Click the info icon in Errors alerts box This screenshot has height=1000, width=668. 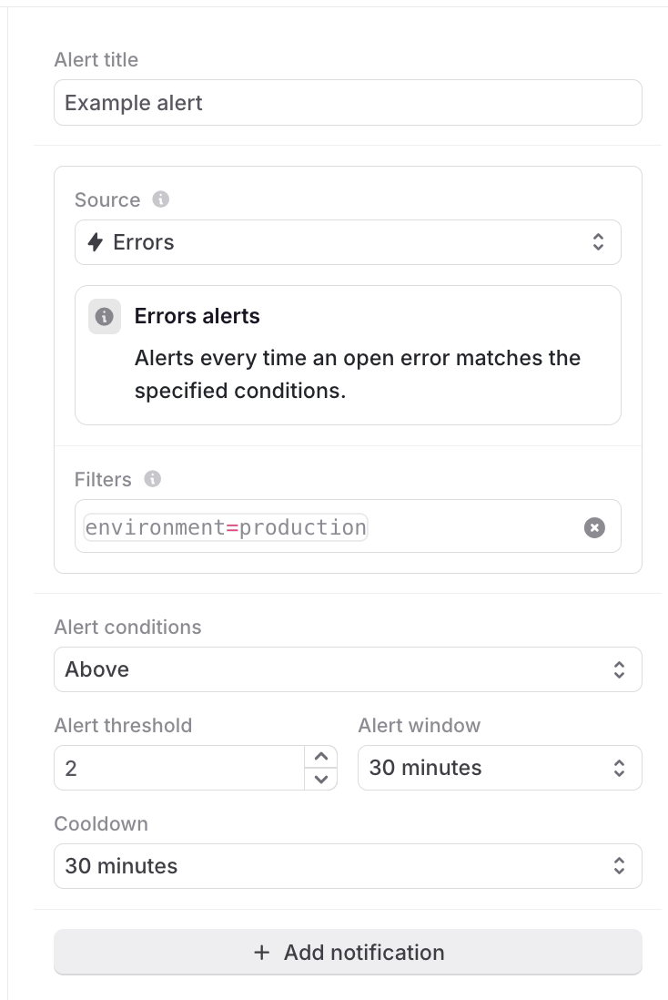tap(105, 316)
